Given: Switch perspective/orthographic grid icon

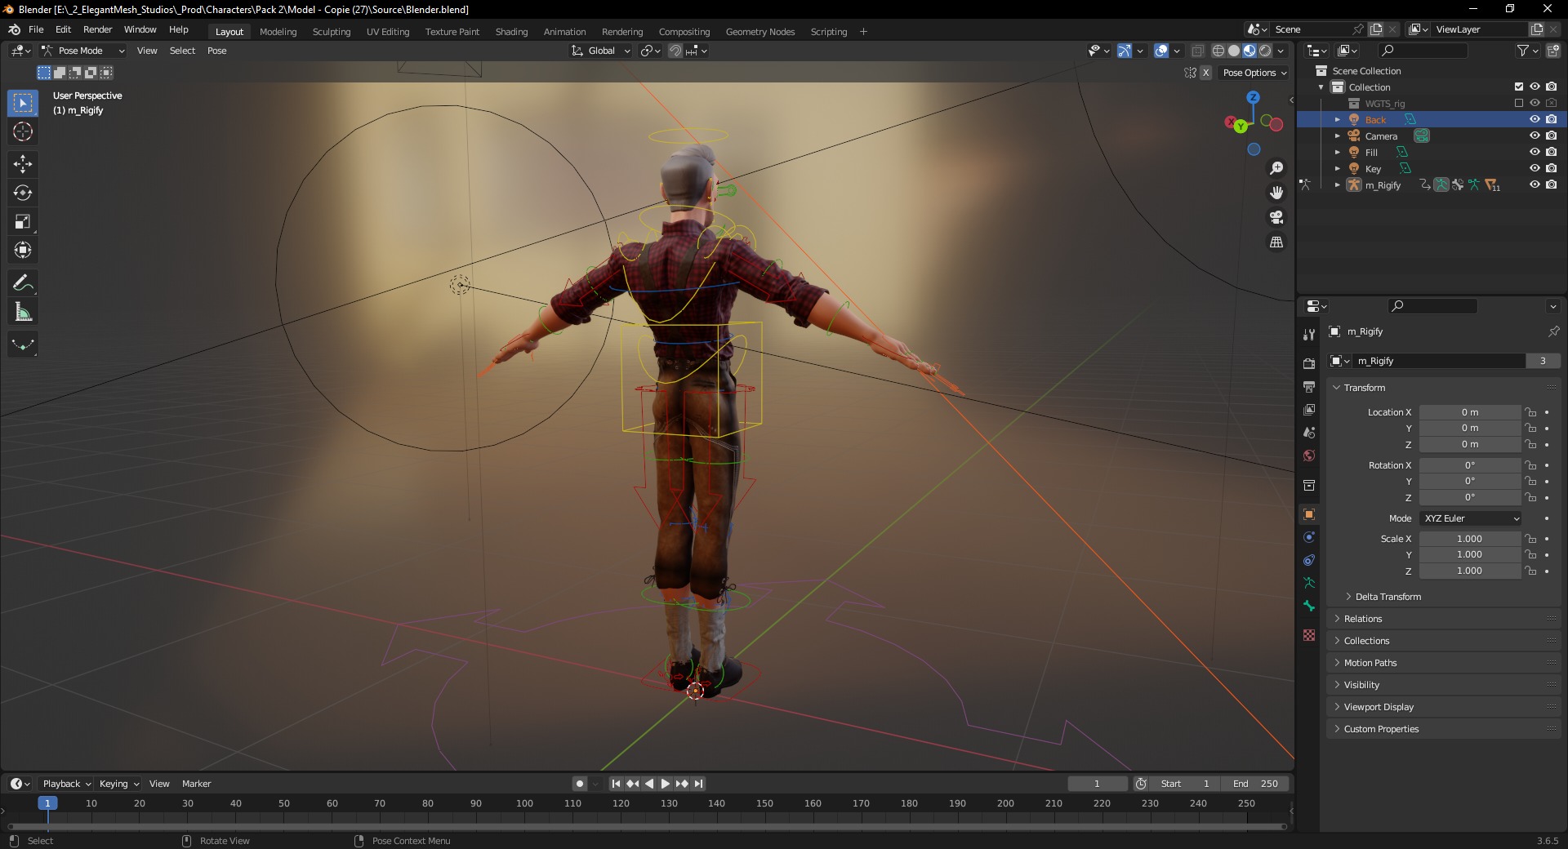Looking at the screenshot, I should [1276, 242].
